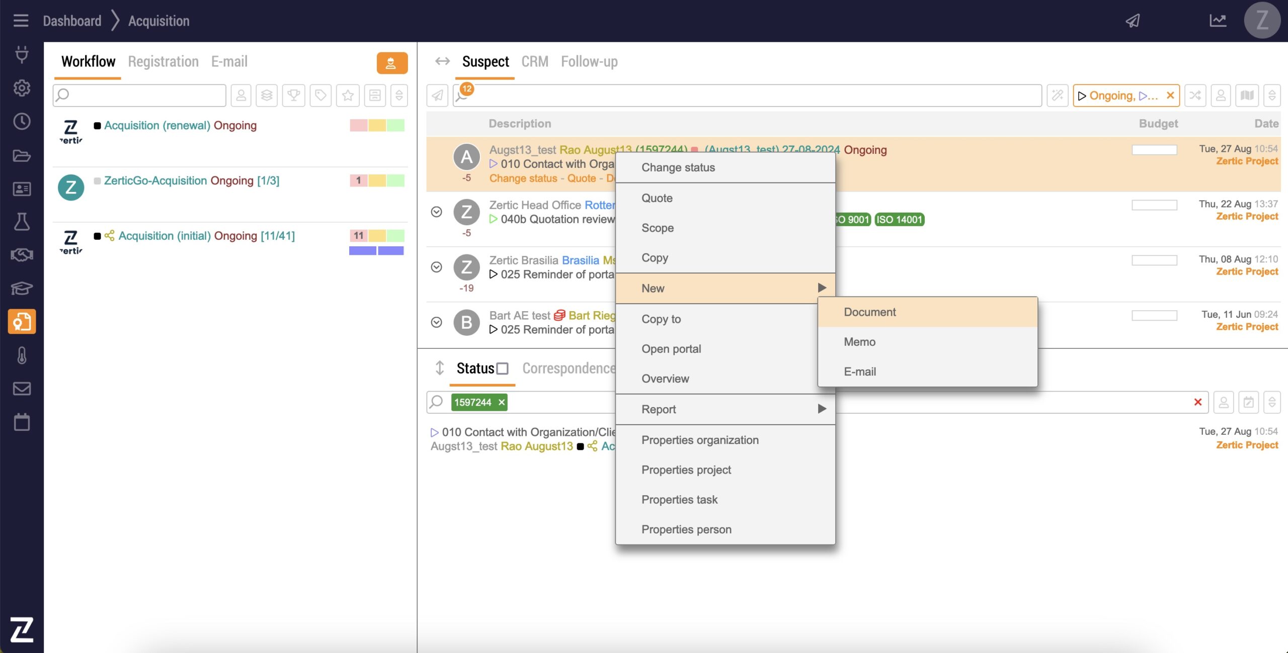Remove the 1597244 filter tag
Image resolution: width=1288 pixels, height=653 pixels.
pyautogui.click(x=502, y=403)
